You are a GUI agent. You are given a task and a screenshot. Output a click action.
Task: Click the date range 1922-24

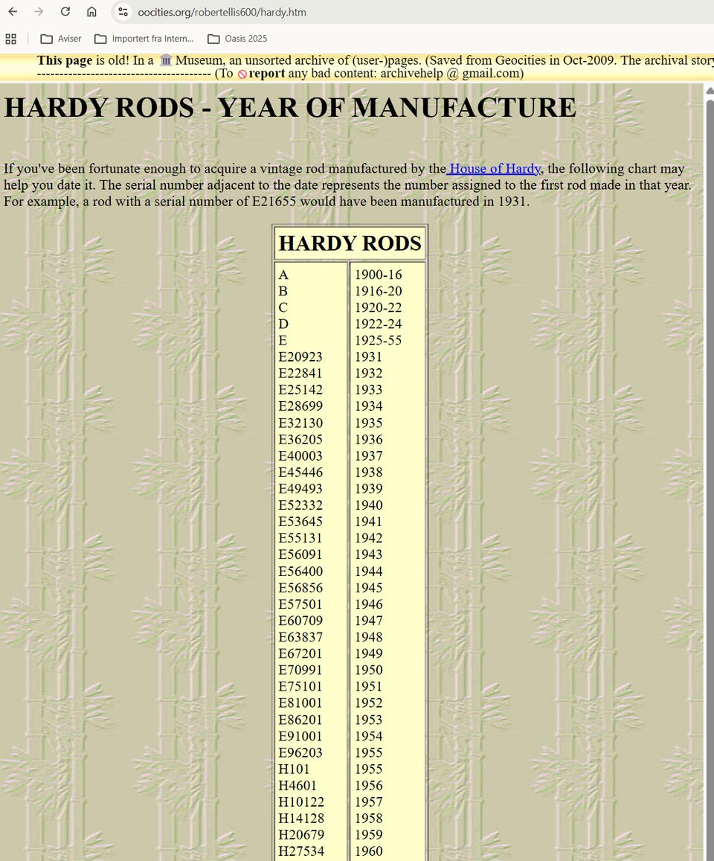(x=378, y=324)
